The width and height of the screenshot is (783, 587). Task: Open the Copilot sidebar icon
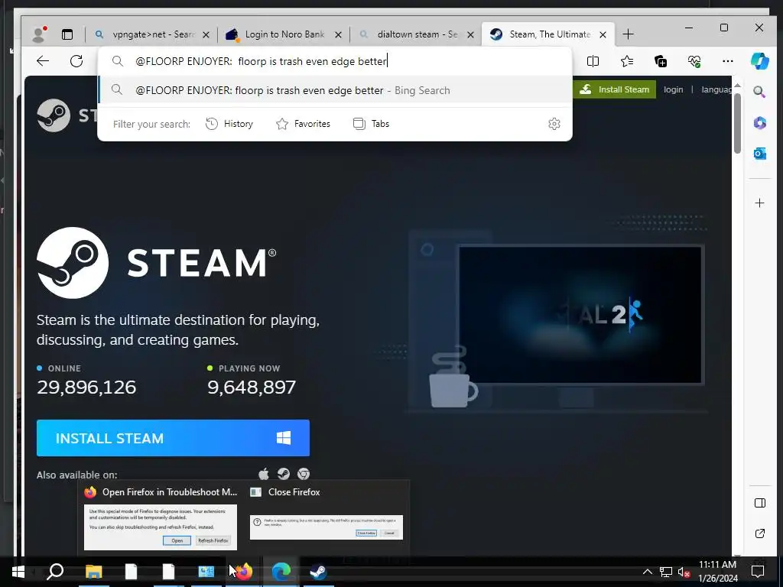pos(759,61)
